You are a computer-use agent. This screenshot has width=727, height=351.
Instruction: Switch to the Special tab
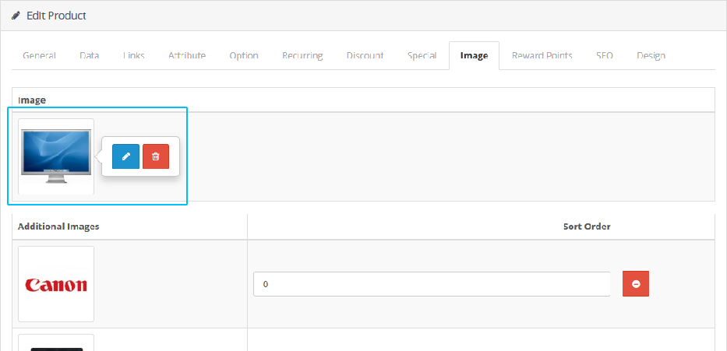point(422,56)
